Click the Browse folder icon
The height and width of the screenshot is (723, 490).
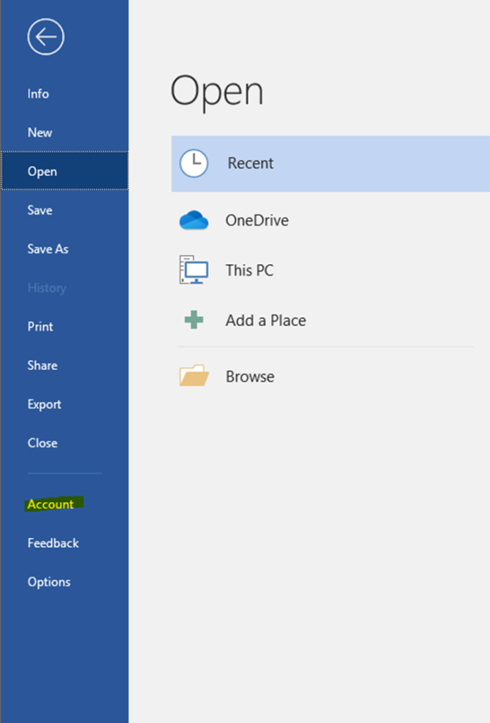(x=193, y=376)
